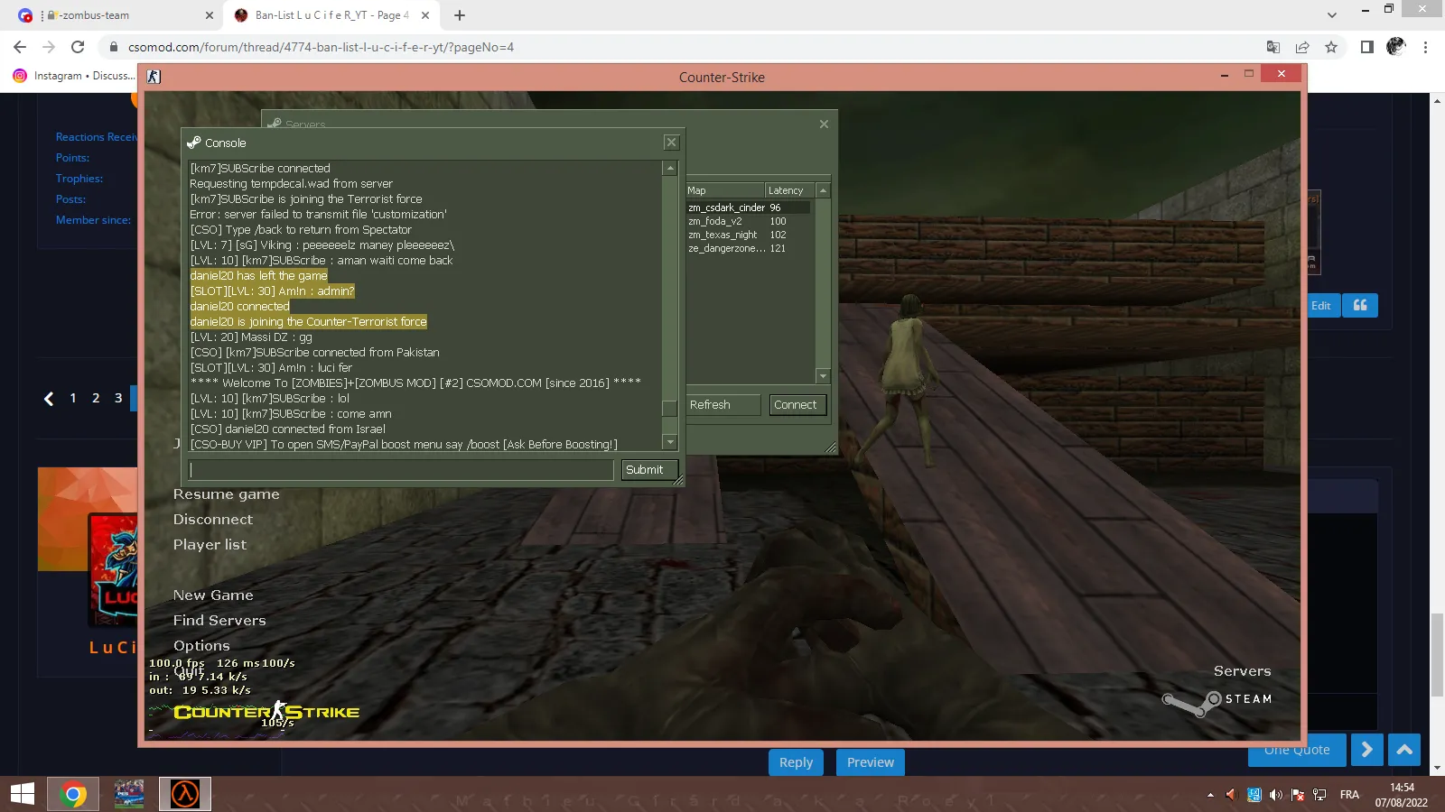The height and width of the screenshot is (812, 1445).
Task: Click the Chrome translate page icon
Action: click(x=1273, y=47)
